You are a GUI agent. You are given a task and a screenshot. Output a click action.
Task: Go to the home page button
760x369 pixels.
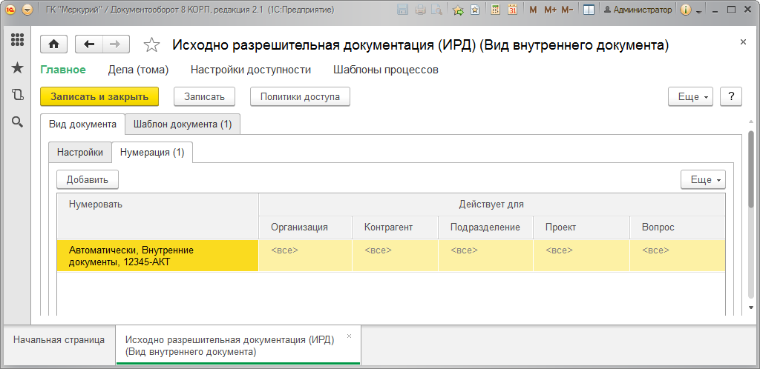(53, 44)
